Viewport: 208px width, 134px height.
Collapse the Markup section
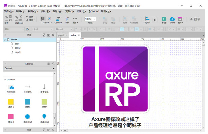(5, 80)
